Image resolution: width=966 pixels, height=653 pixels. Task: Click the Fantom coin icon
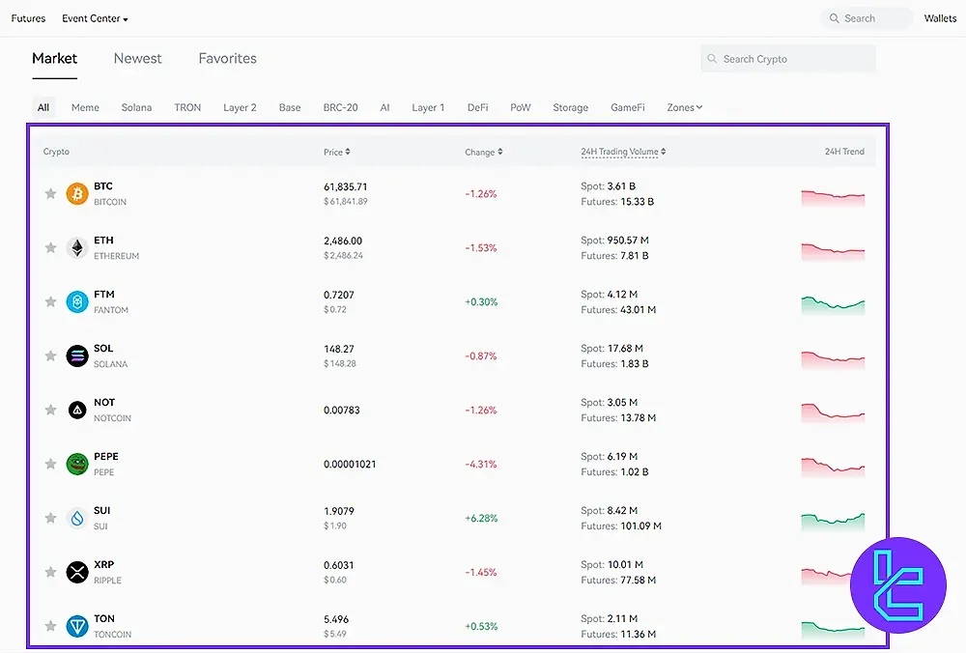(x=77, y=302)
